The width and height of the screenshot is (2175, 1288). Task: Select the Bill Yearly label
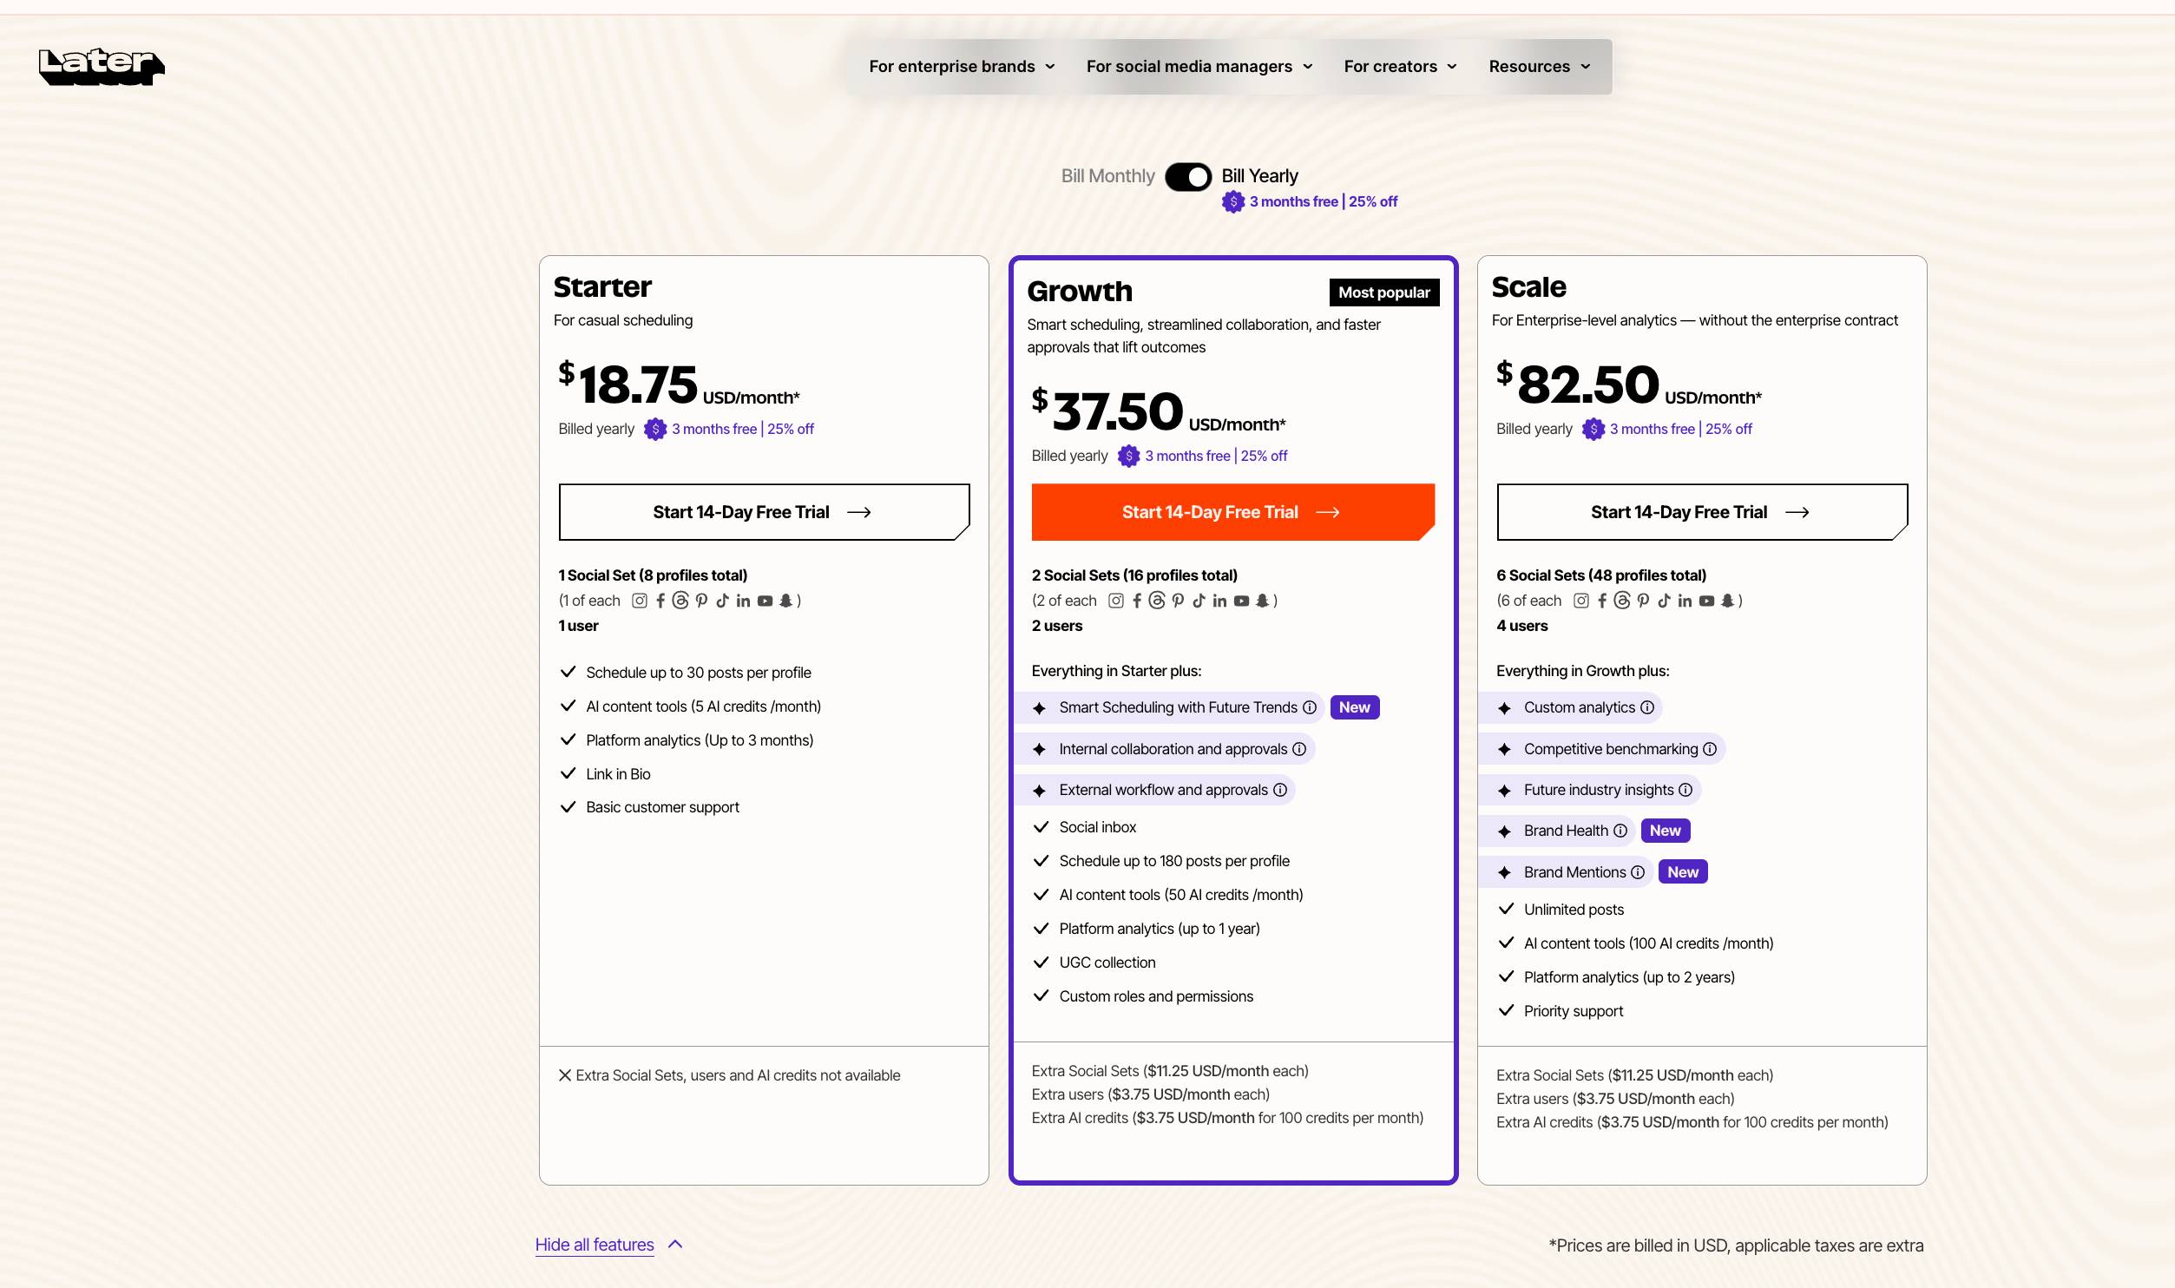tap(1259, 176)
